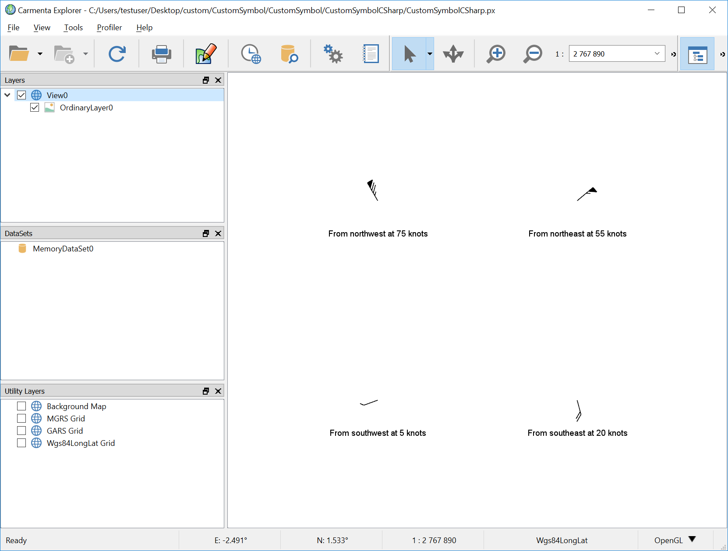Open the scale dropdown combo box

pos(657,53)
